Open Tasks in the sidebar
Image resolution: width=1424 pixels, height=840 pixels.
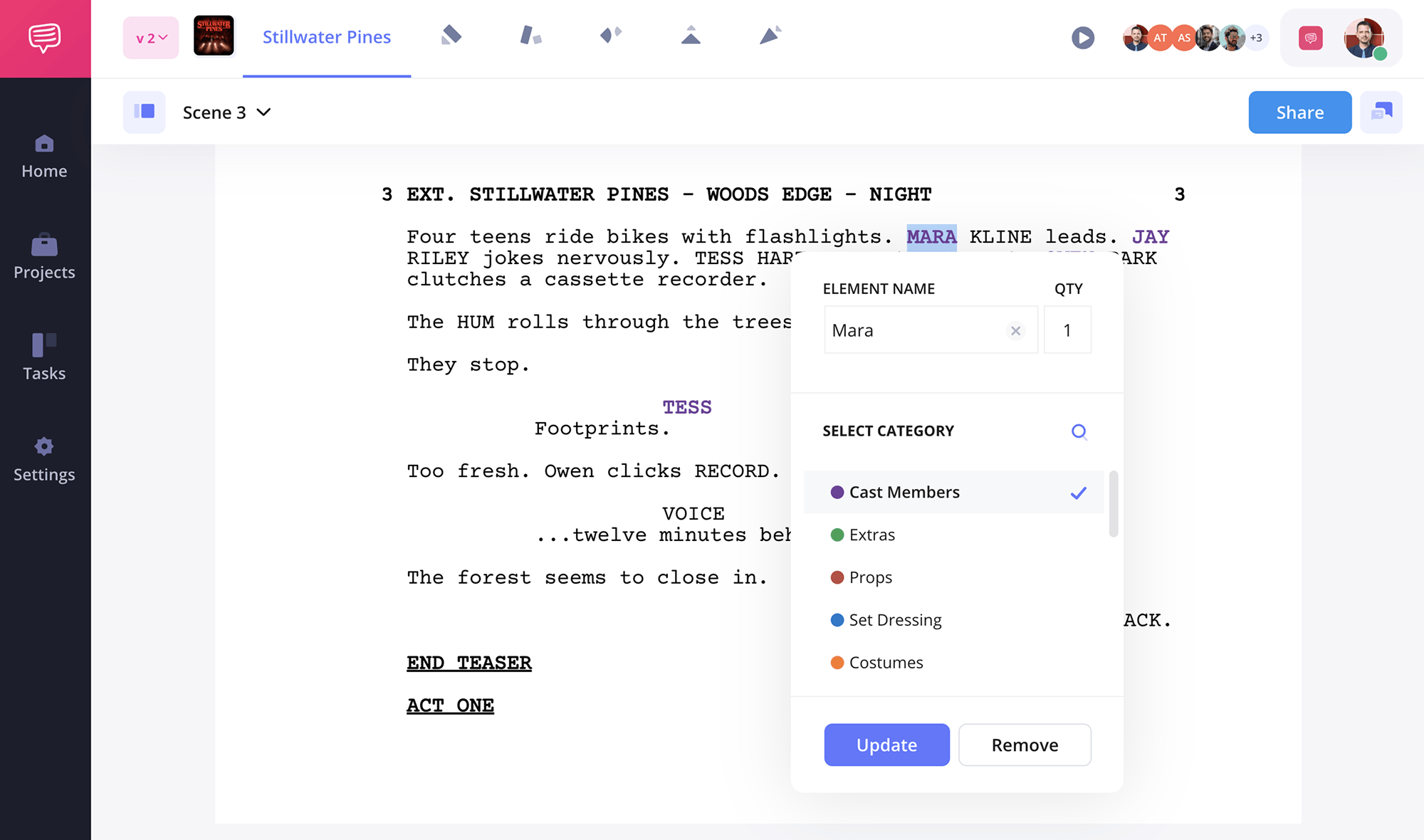coord(44,358)
